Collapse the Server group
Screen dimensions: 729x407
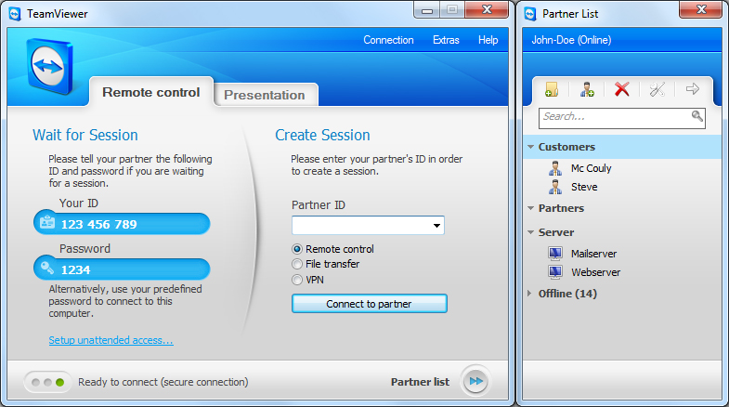[x=530, y=232]
